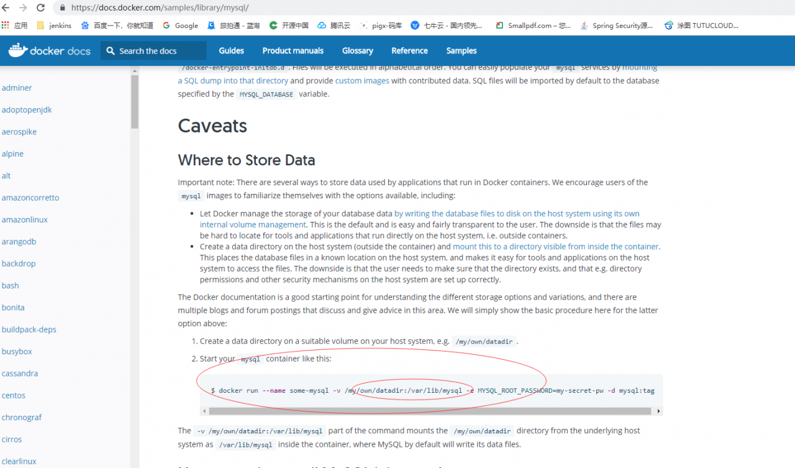Open the apps grid bookmark icon
Screen dimensions: 795x468
pos(5,25)
